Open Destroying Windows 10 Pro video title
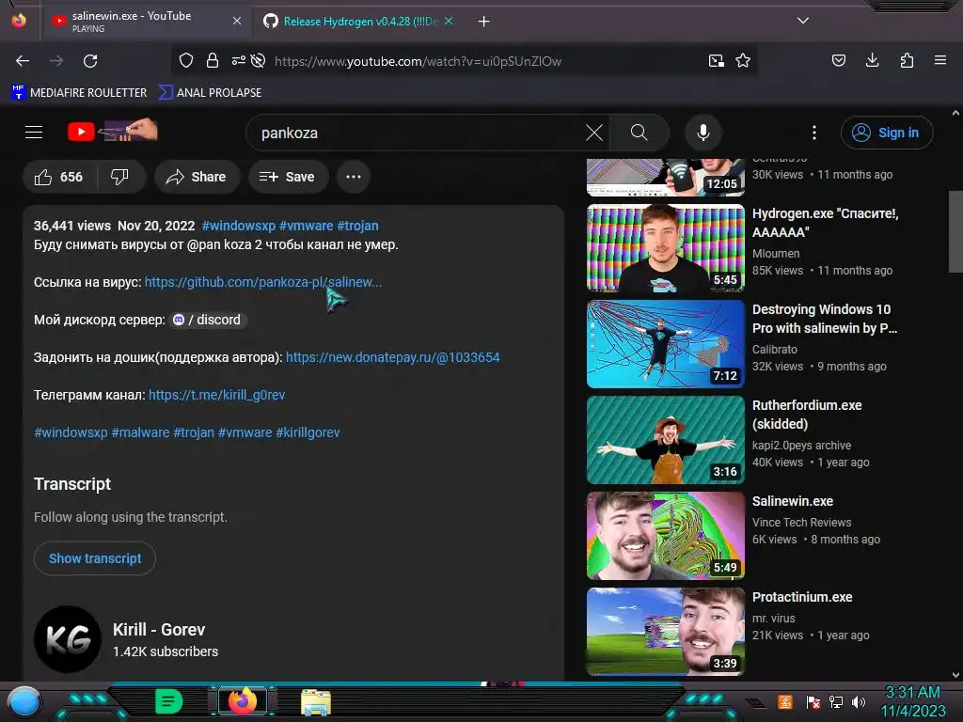 [824, 319]
